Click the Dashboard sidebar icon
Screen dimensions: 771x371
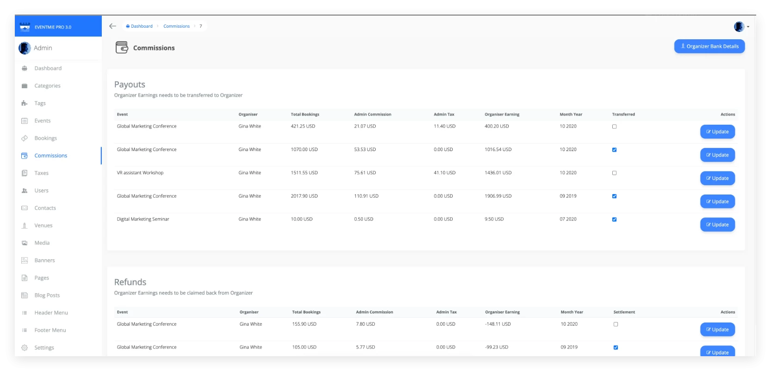click(x=25, y=68)
